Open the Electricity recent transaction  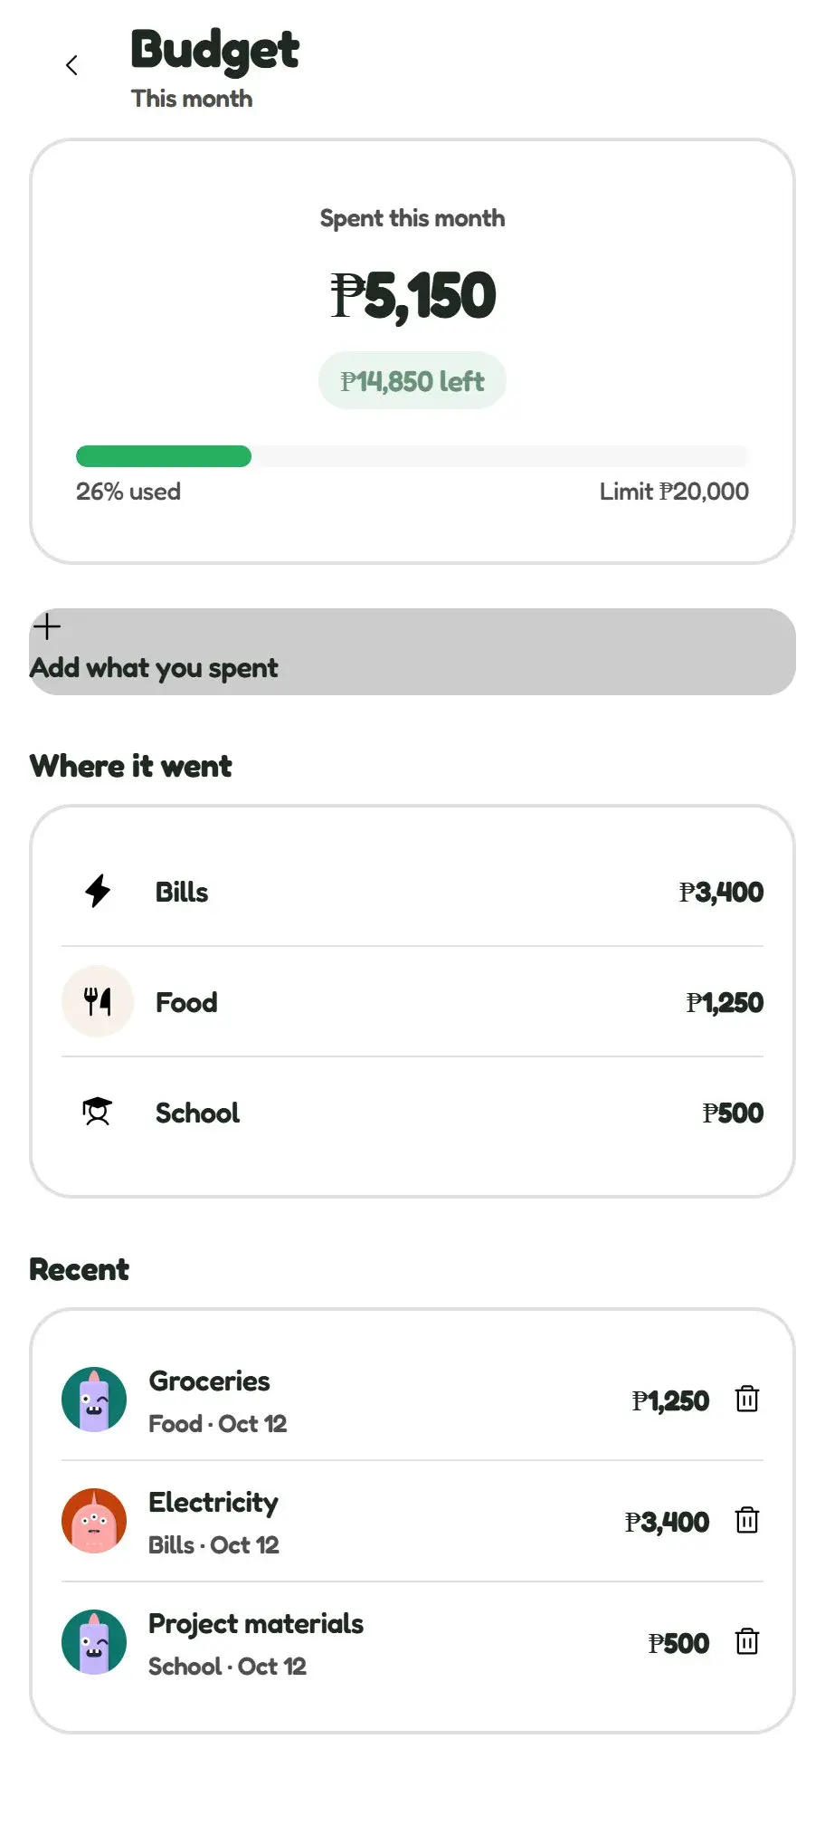tap(412, 1521)
